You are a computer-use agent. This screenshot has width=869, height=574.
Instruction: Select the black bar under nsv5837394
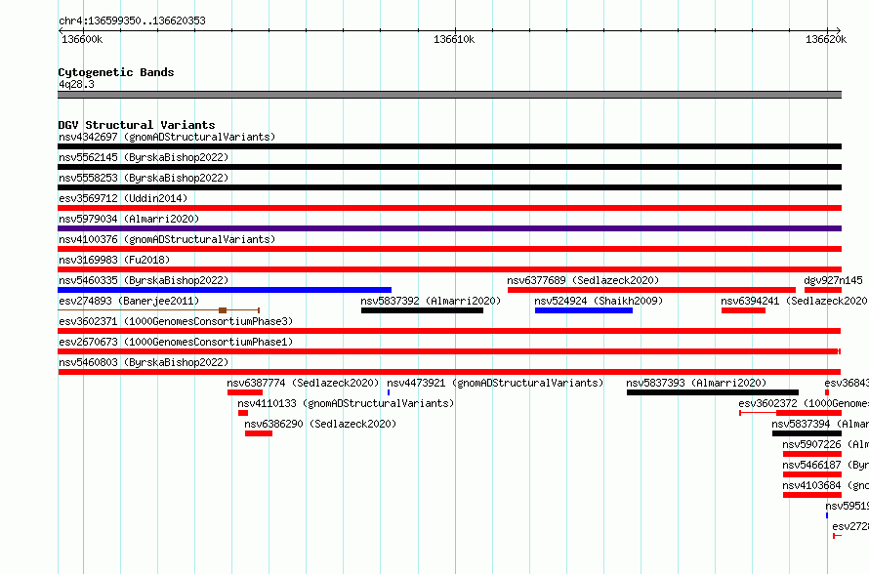coord(807,433)
